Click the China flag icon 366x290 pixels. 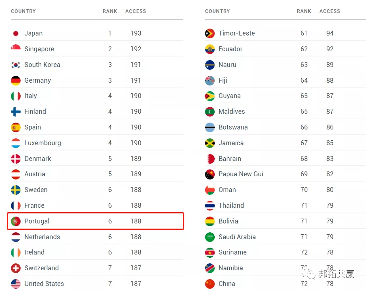coord(210,284)
